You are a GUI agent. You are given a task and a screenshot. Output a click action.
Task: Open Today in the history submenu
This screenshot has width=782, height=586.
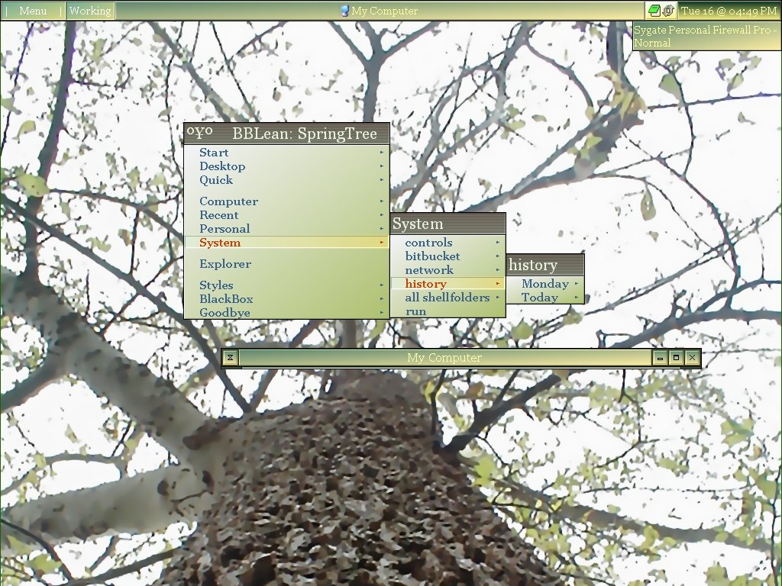click(x=545, y=298)
